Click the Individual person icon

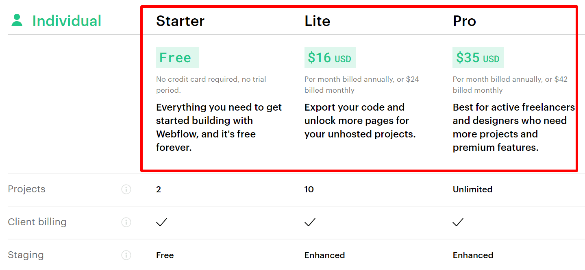(x=17, y=20)
